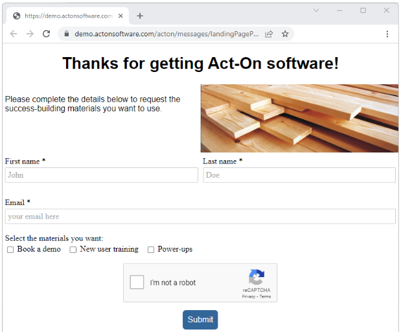This screenshot has height=336, width=401.
Task: Click the 'Power-ups' label text
Action: point(175,249)
